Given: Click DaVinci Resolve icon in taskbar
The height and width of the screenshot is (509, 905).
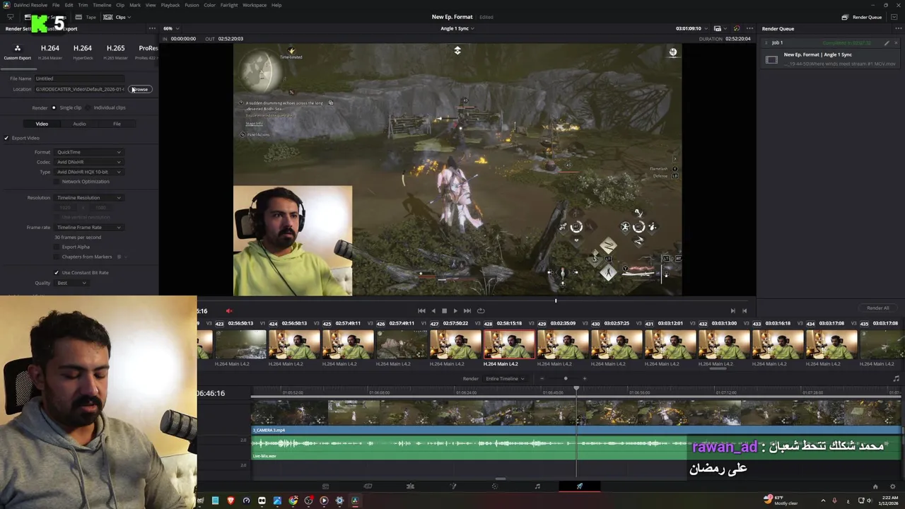Looking at the screenshot, I should click(355, 501).
